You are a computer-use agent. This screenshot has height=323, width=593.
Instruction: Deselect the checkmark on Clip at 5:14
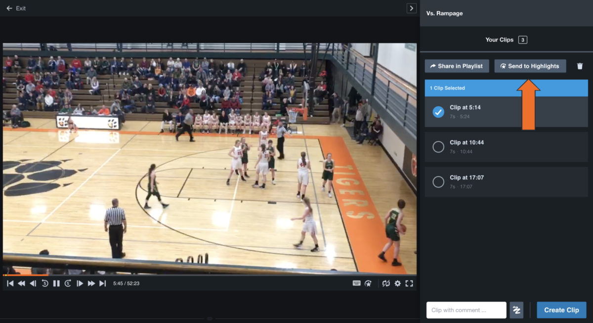438,112
